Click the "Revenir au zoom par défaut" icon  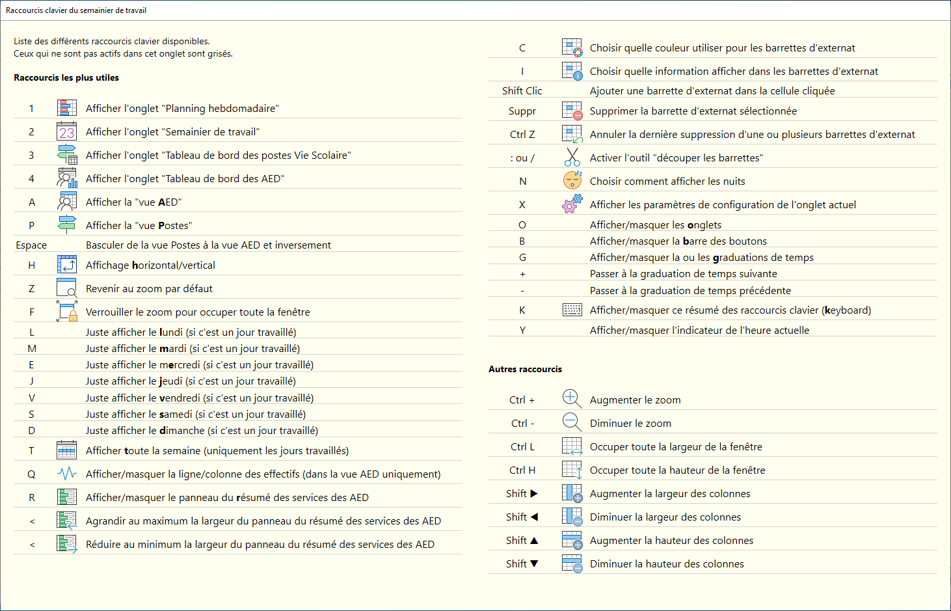pyautogui.click(x=66, y=288)
